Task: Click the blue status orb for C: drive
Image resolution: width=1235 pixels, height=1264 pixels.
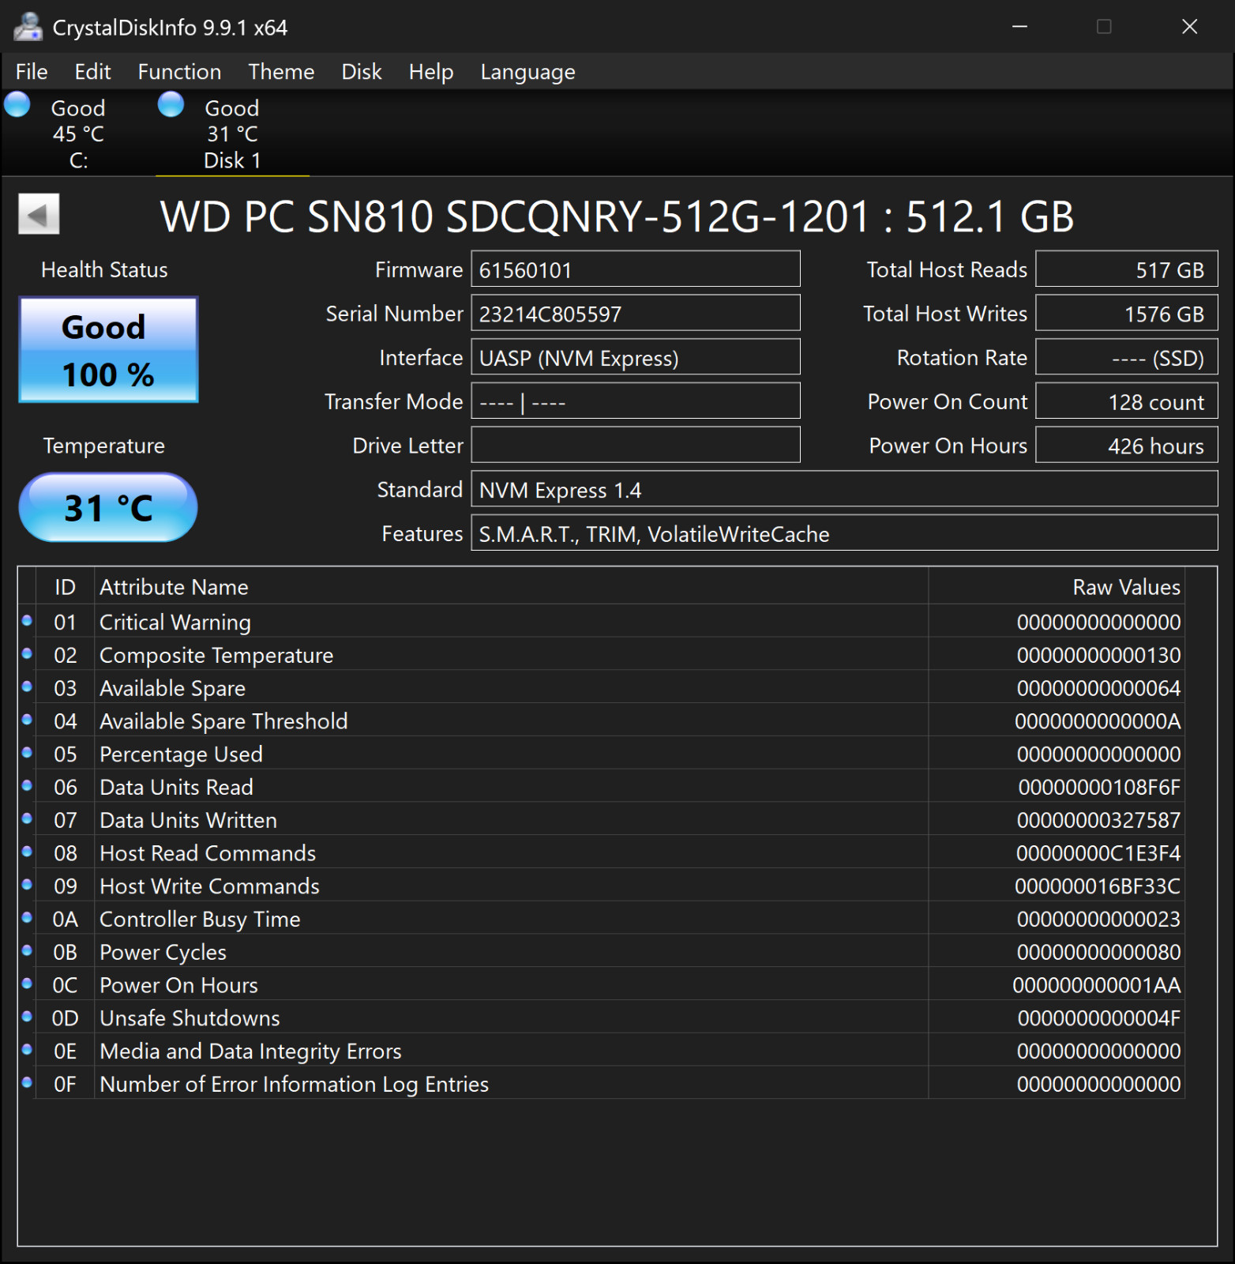Action: (x=17, y=104)
